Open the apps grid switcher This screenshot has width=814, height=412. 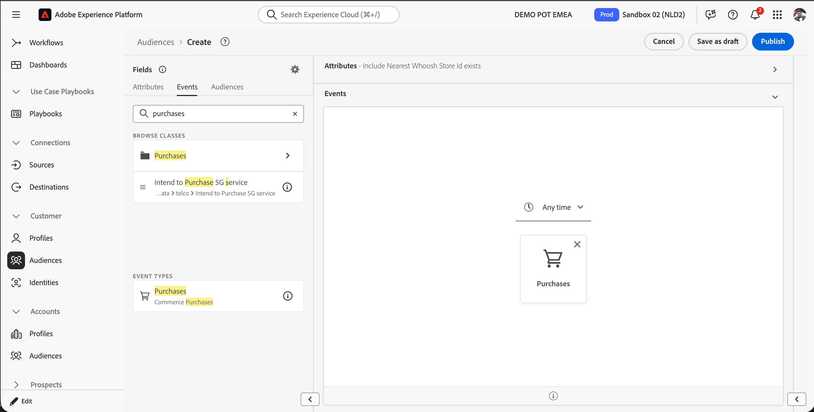[x=777, y=14]
